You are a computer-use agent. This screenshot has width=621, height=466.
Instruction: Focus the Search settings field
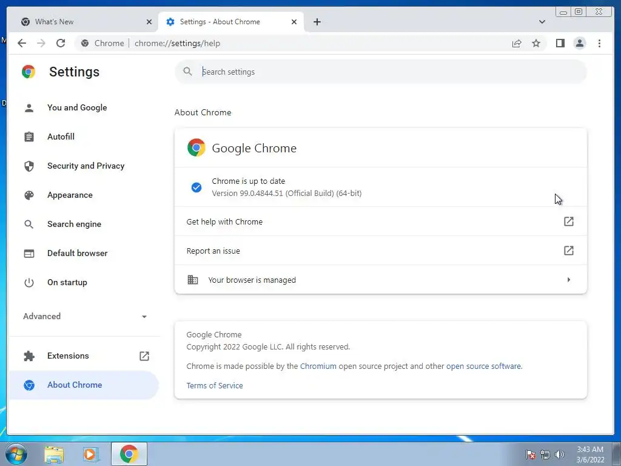click(380, 72)
